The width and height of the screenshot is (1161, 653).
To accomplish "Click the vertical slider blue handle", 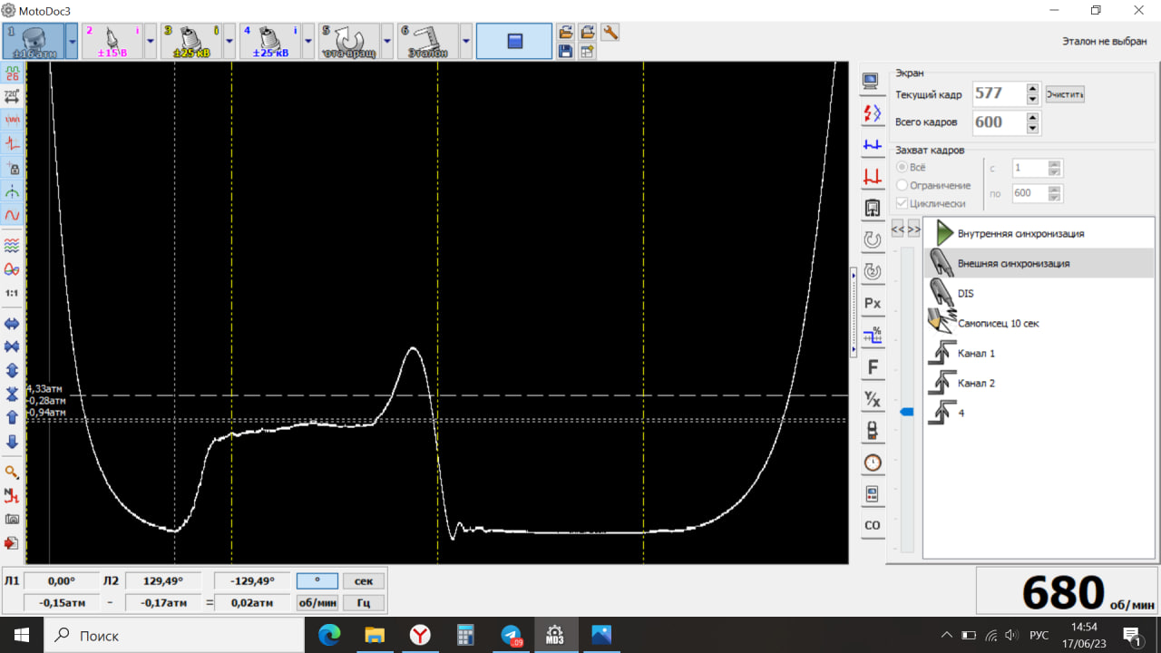I will tap(906, 412).
